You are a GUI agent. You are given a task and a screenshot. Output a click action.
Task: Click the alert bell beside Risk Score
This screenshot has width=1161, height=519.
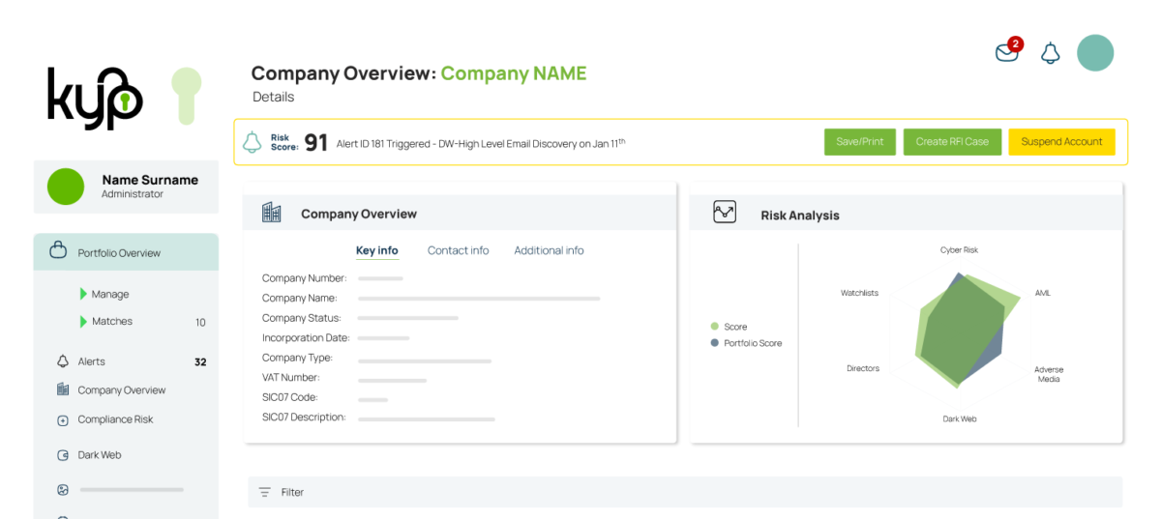(252, 142)
